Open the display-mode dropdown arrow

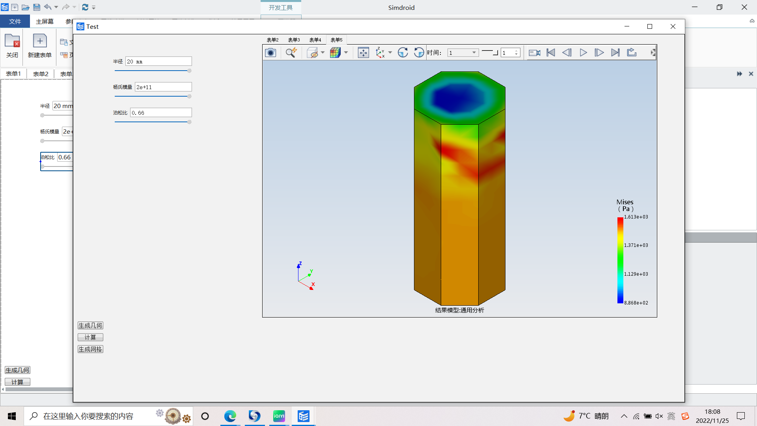click(x=323, y=52)
